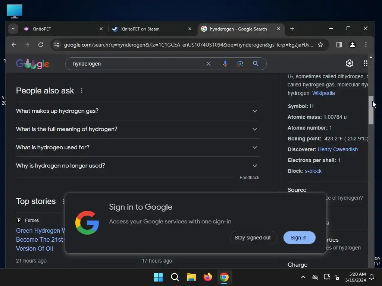Image resolution: width=382 pixels, height=286 pixels.
Task: Click the "21 hours ago" timestamp
Action: [x=31, y=261]
